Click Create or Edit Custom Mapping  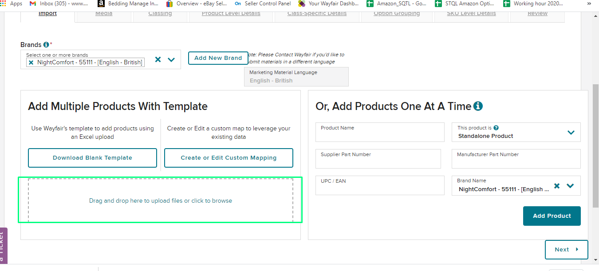tap(229, 158)
